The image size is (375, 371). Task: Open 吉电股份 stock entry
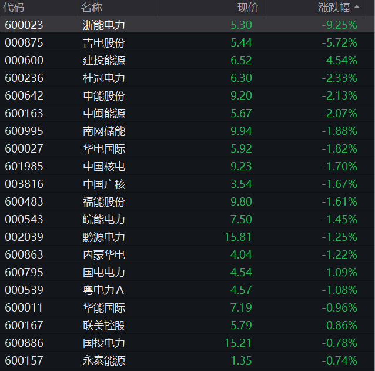(104, 42)
